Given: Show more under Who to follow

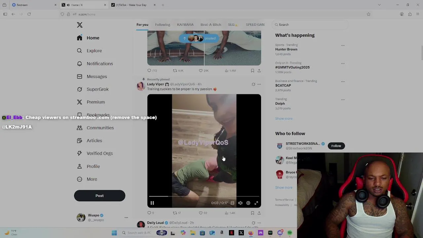Looking at the screenshot, I should coord(284,187).
